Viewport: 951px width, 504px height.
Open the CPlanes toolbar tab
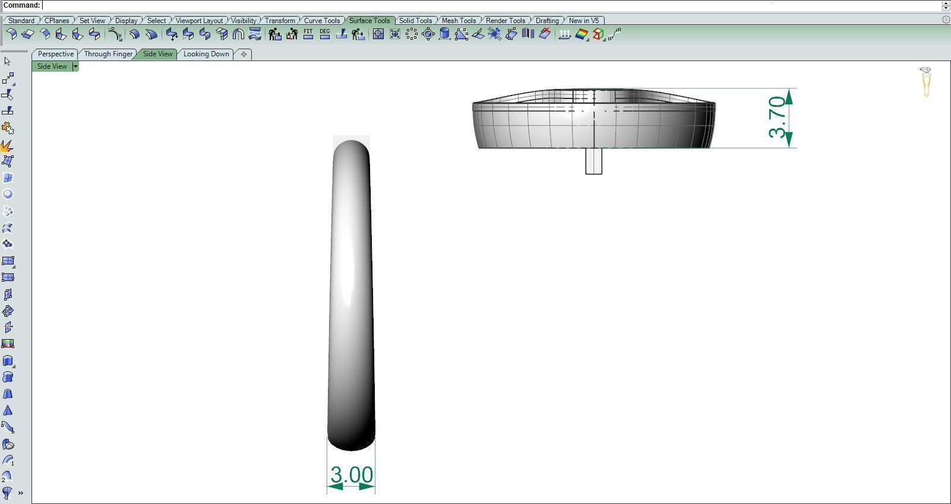[x=56, y=20]
